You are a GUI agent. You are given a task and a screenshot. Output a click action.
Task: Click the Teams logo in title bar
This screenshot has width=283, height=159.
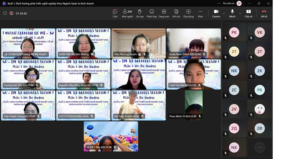4,3
